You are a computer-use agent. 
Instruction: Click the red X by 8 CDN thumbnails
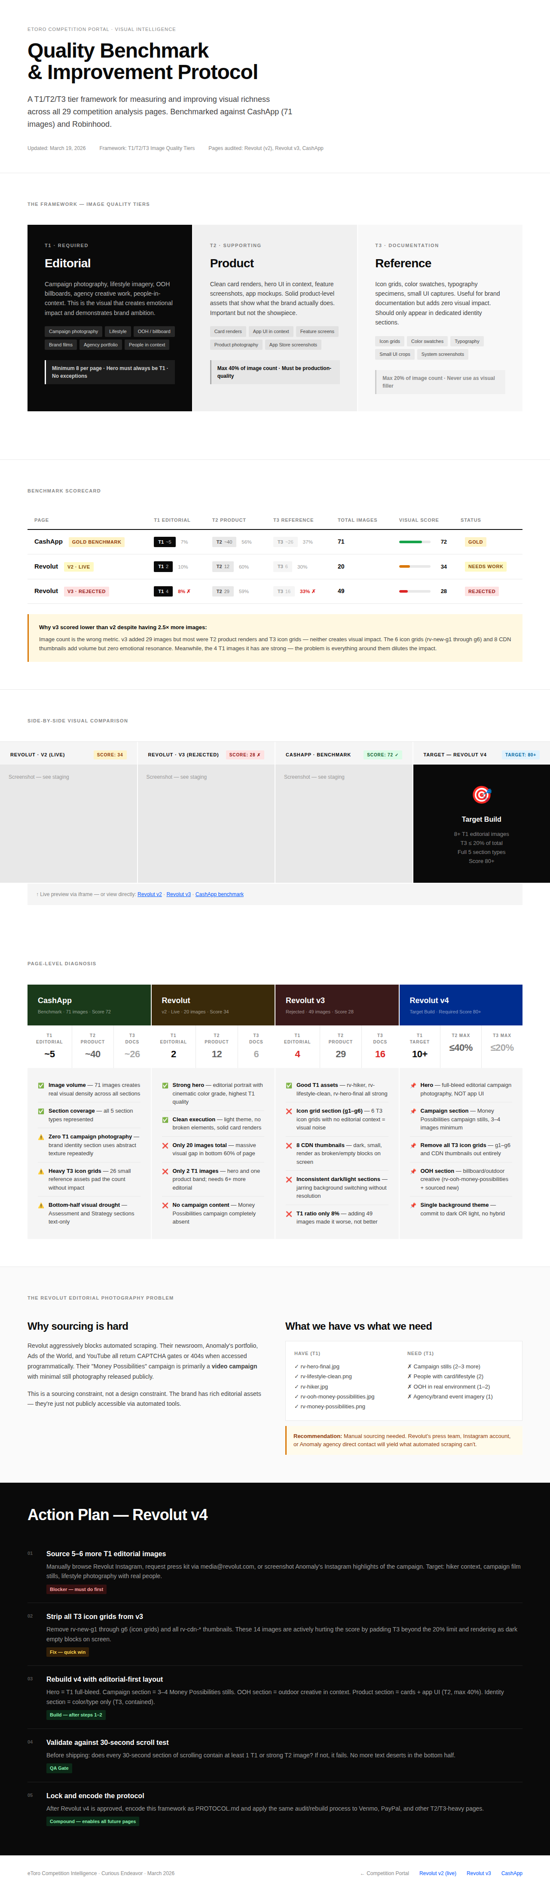[x=289, y=1145]
